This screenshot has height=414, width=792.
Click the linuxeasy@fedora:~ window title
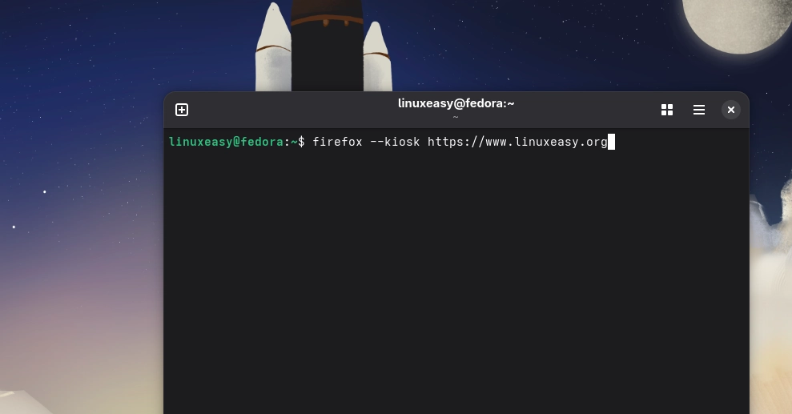click(456, 103)
